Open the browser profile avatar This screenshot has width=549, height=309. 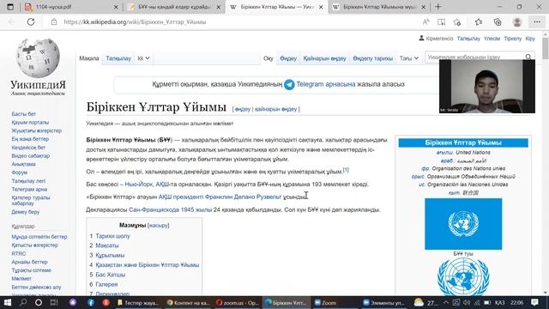coord(516,21)
